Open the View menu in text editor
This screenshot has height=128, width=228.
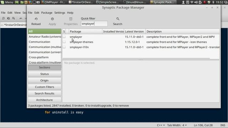17,13
